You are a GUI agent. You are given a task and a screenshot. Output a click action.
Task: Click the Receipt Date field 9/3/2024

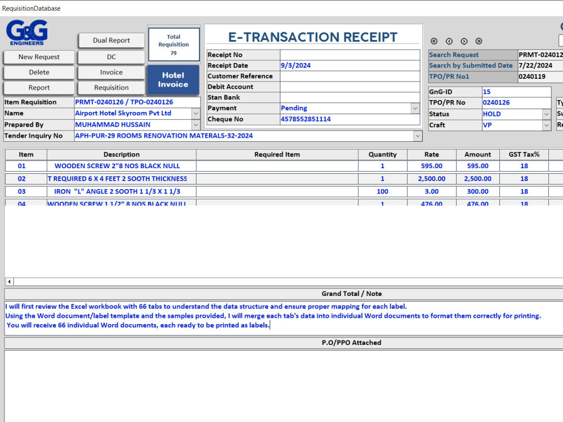[x=350, y=66]
